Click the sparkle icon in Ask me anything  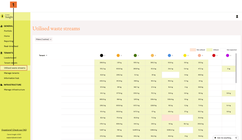click(x=215, y=138)
